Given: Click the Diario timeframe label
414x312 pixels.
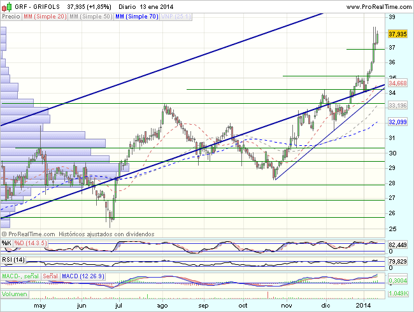Looking at the screenshot, I should click(x=127, y=7).
